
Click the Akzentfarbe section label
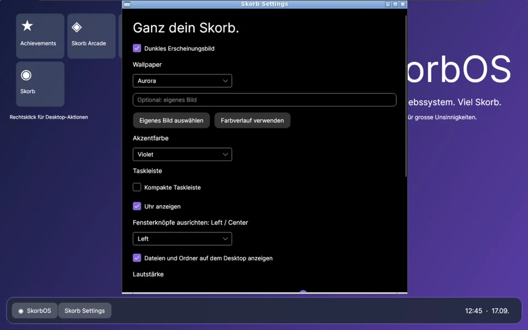(x=150, y=138)
